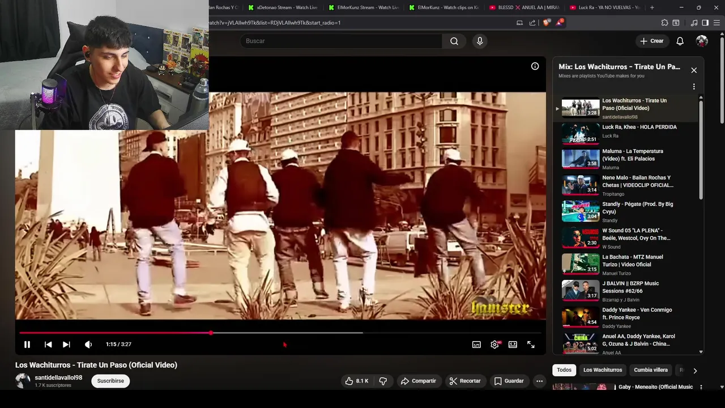
Task: Open the account avatar menu
Action: (x=702, y=41)
